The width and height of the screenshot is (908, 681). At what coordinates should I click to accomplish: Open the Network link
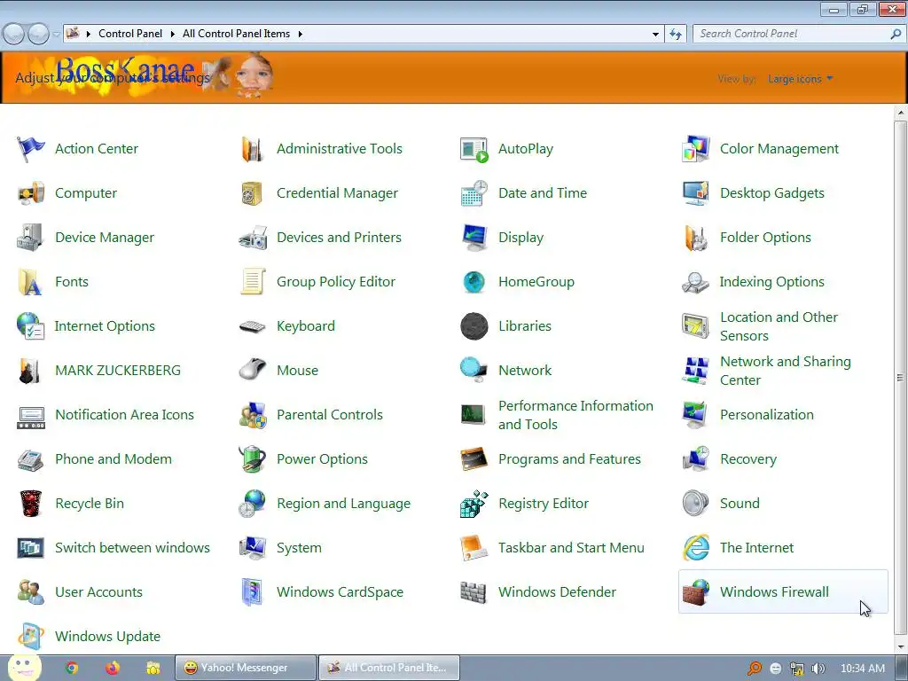[525, 371]
